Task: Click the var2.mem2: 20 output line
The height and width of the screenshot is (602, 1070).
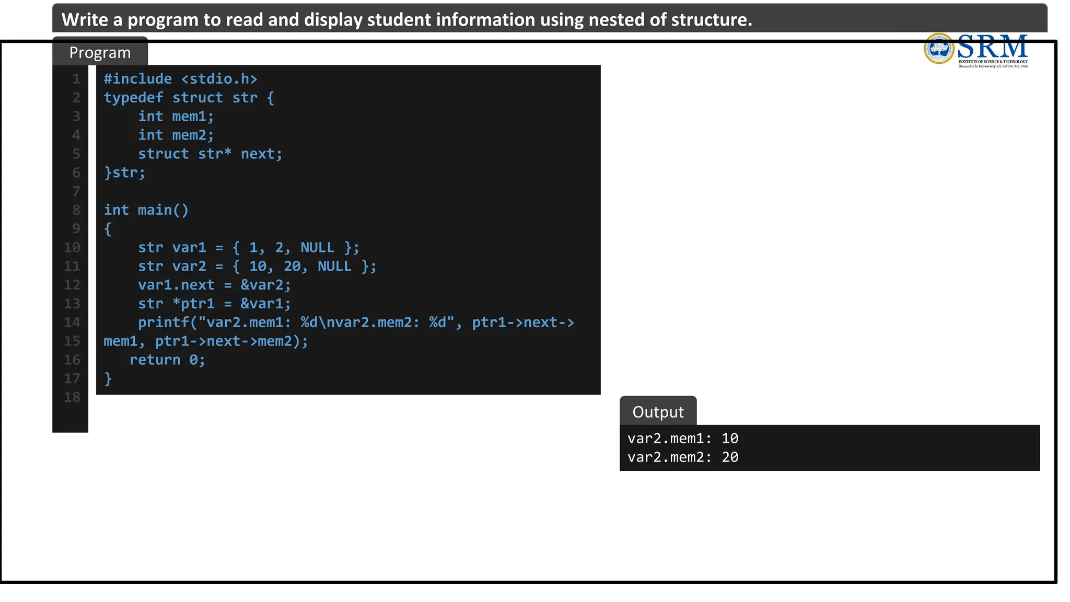Action: pyautogui.click(x=683, y=457)
